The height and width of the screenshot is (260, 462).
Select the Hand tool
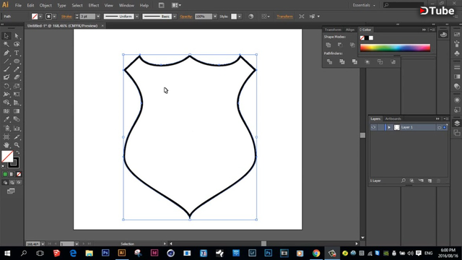pyautogui.click(x=6, y=145)
